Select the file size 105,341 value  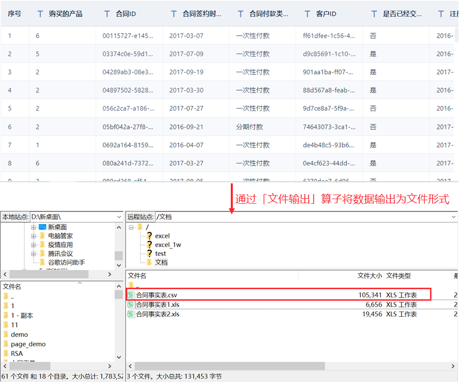coord(370,295)
